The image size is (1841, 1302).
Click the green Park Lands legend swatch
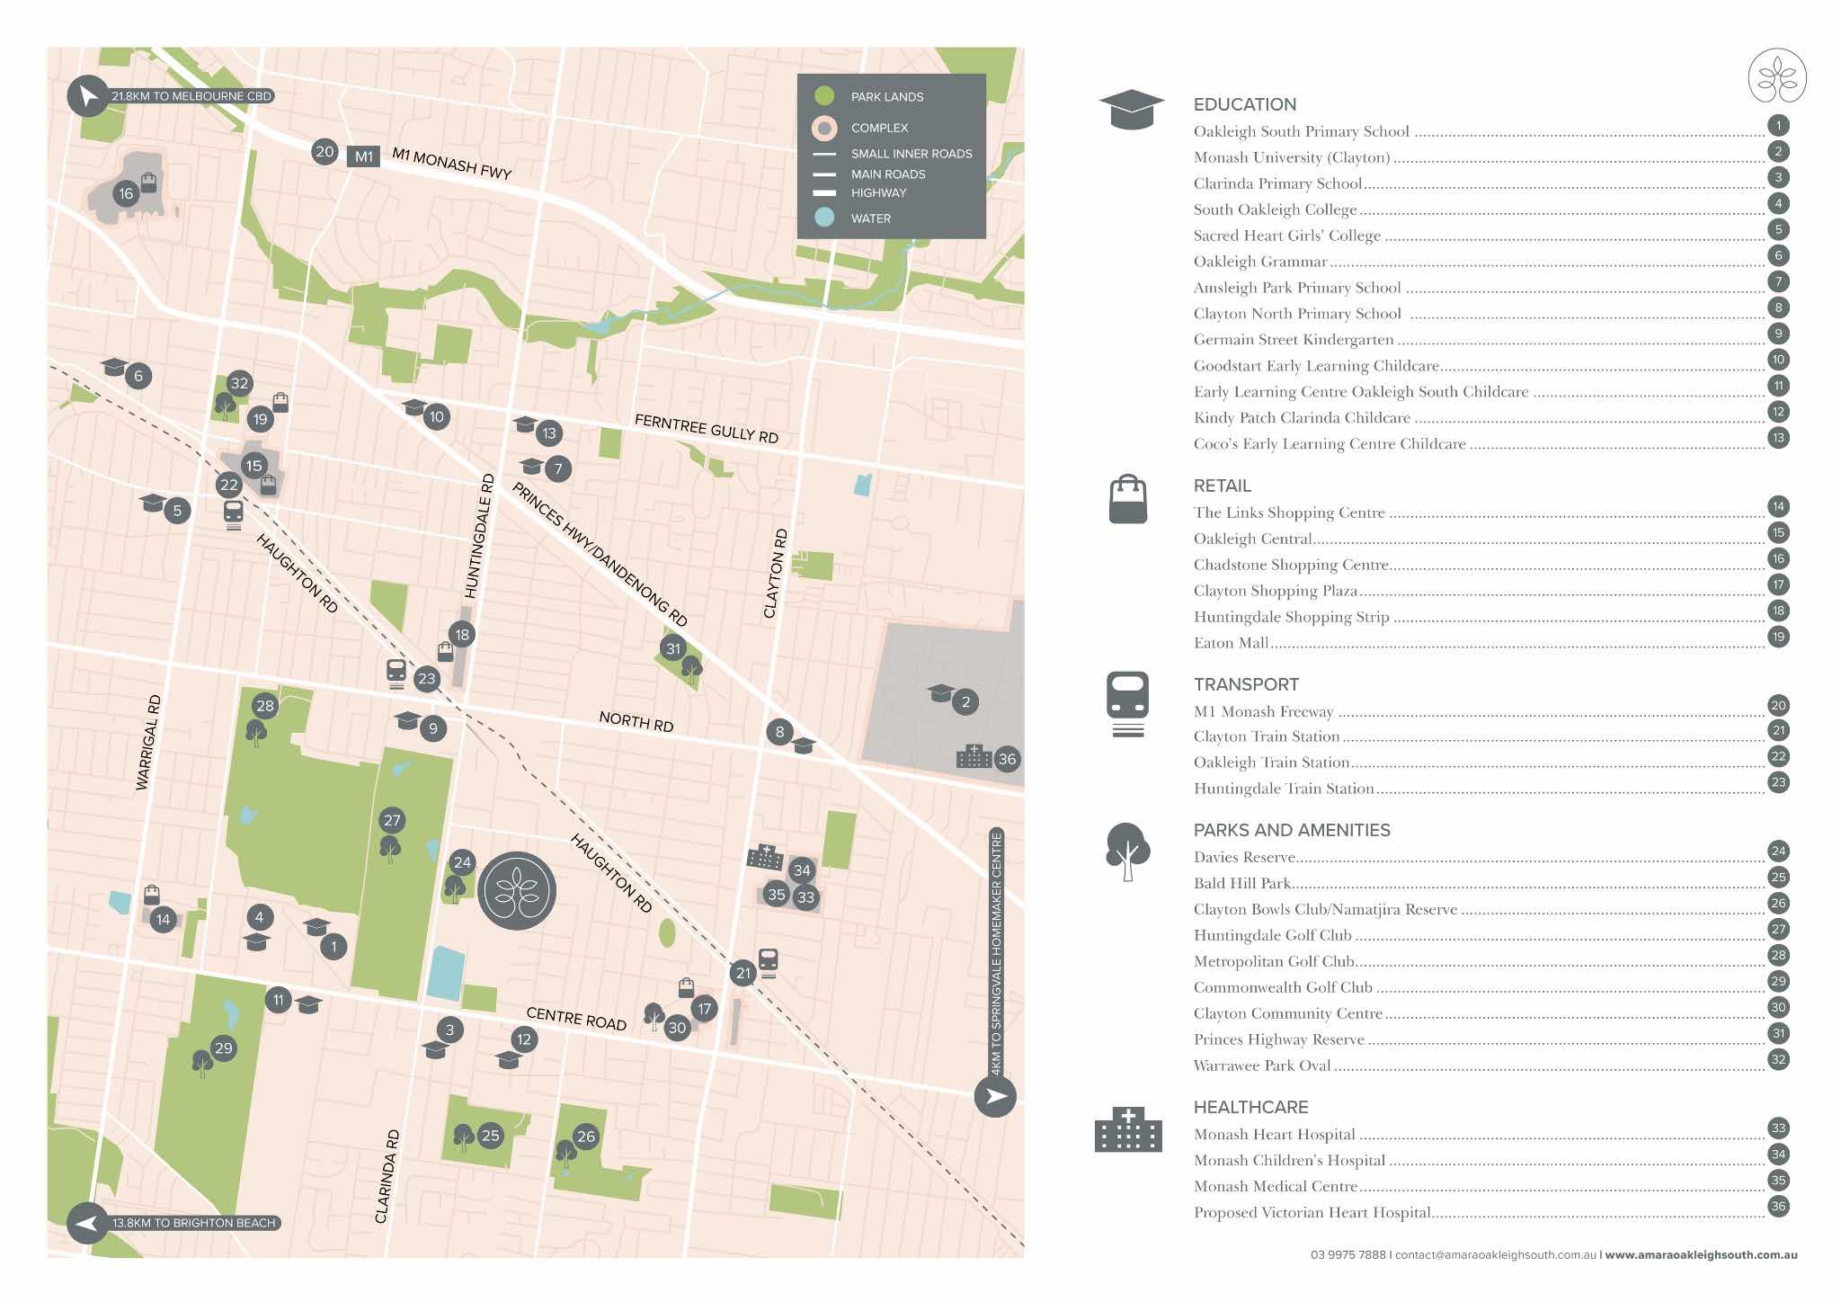pyautogui.click(x=823, y=96)
